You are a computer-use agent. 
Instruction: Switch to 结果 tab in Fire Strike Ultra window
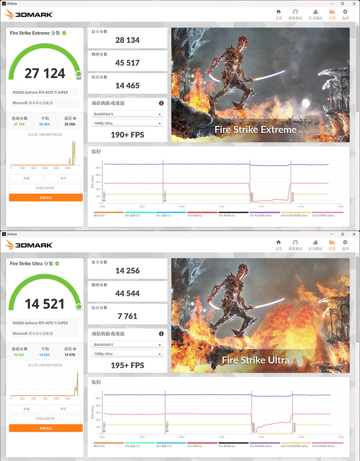pyautogui.click(x=332, y=245)
